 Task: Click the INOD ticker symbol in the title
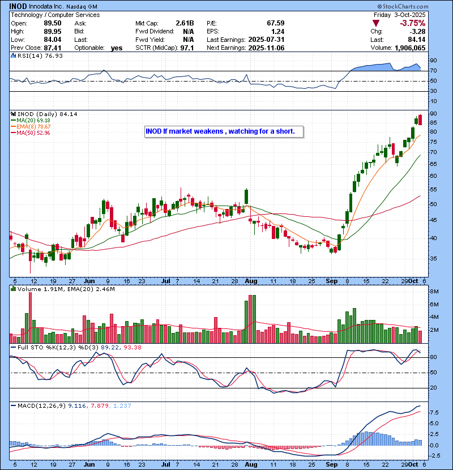point(18,6)
